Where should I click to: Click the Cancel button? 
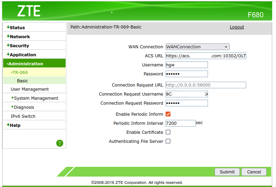tap(254, 172)
